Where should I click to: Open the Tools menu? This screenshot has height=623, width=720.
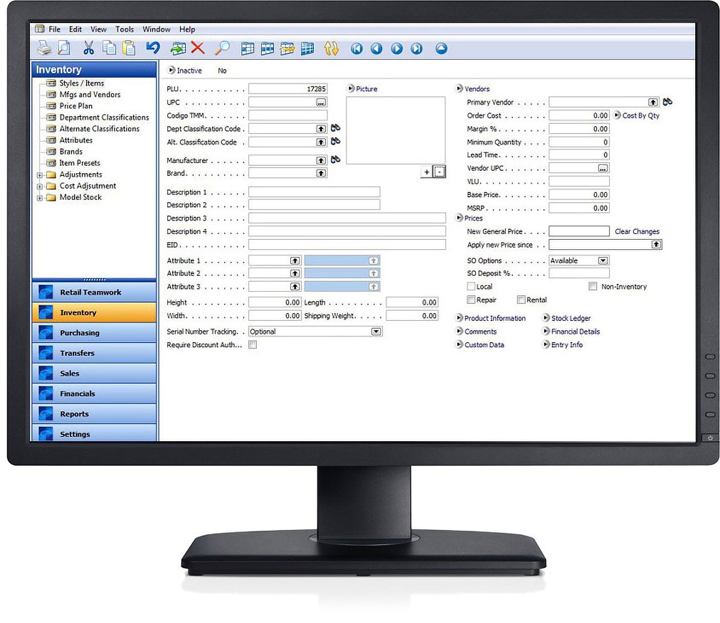[124, 29]
